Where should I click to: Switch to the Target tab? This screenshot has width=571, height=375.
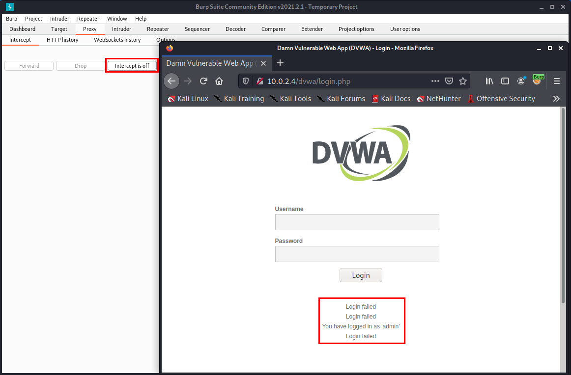[59, 29]
